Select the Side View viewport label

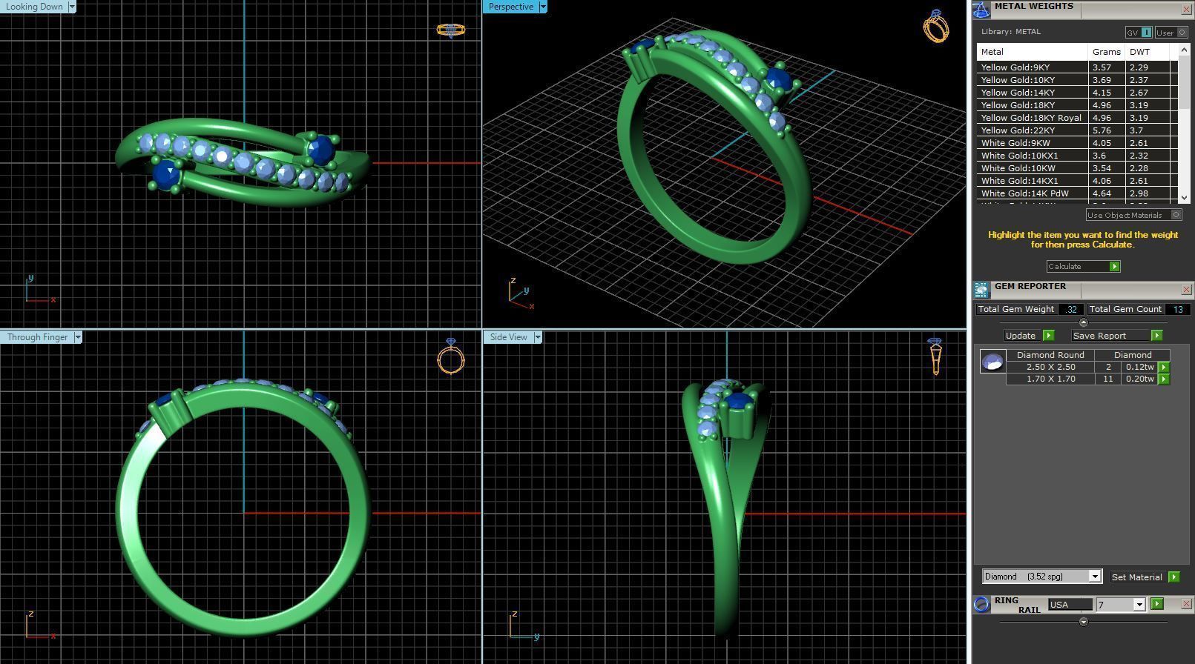(x=508, y=337)
